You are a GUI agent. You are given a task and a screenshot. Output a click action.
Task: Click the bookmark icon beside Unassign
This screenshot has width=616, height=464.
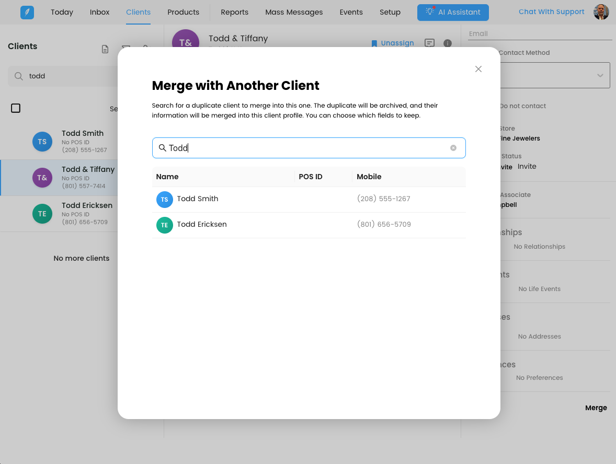point(374,43)
